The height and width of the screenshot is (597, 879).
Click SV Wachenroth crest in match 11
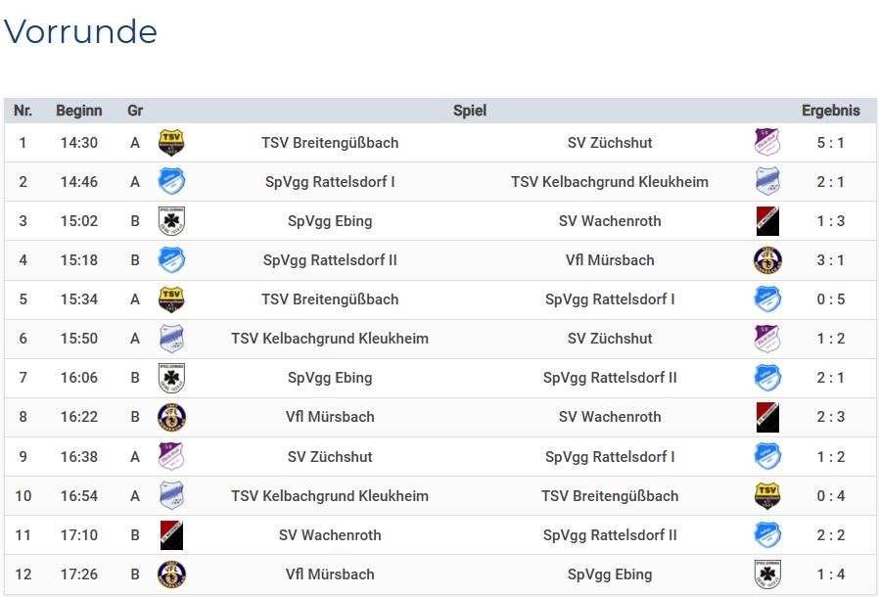pyautogui.click(x=171, y=535)
